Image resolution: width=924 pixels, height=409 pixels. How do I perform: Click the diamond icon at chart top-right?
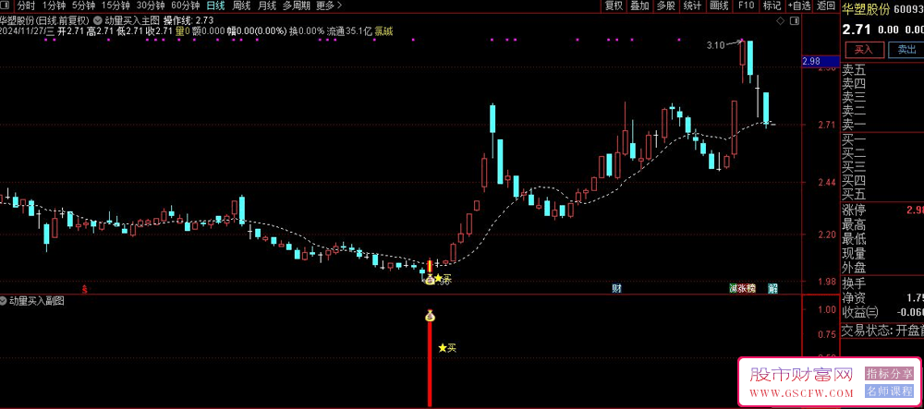coord(780,21)
